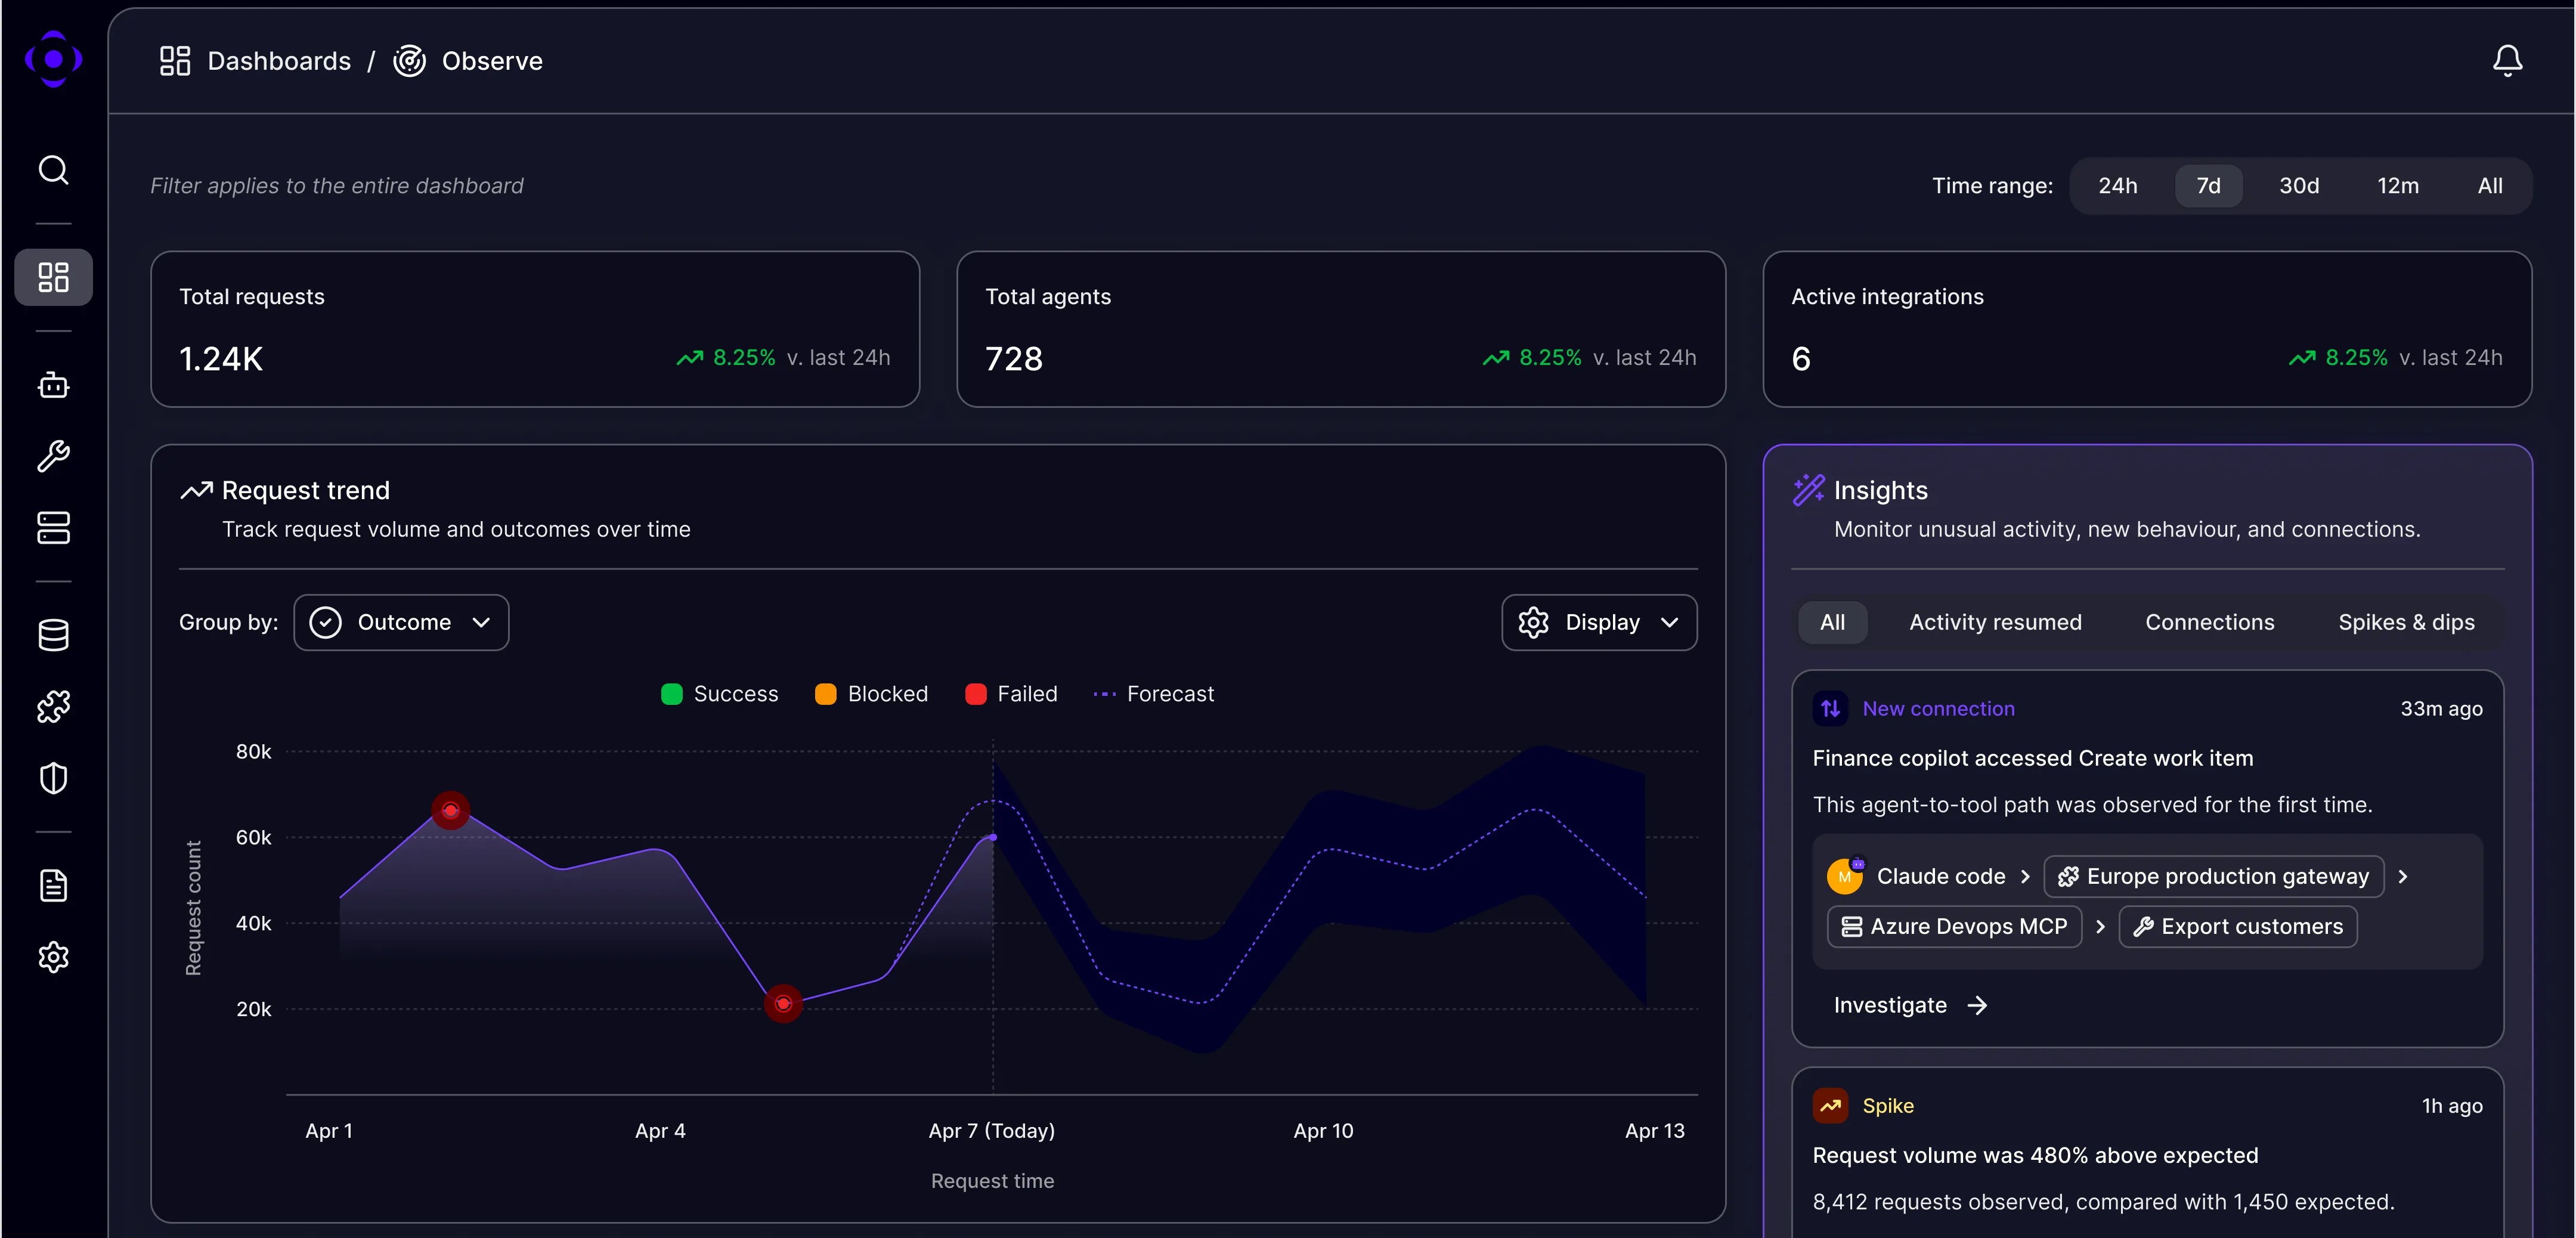Click Export customers chip
The image size is (2576, 1238).
(x=2237, y=926)
